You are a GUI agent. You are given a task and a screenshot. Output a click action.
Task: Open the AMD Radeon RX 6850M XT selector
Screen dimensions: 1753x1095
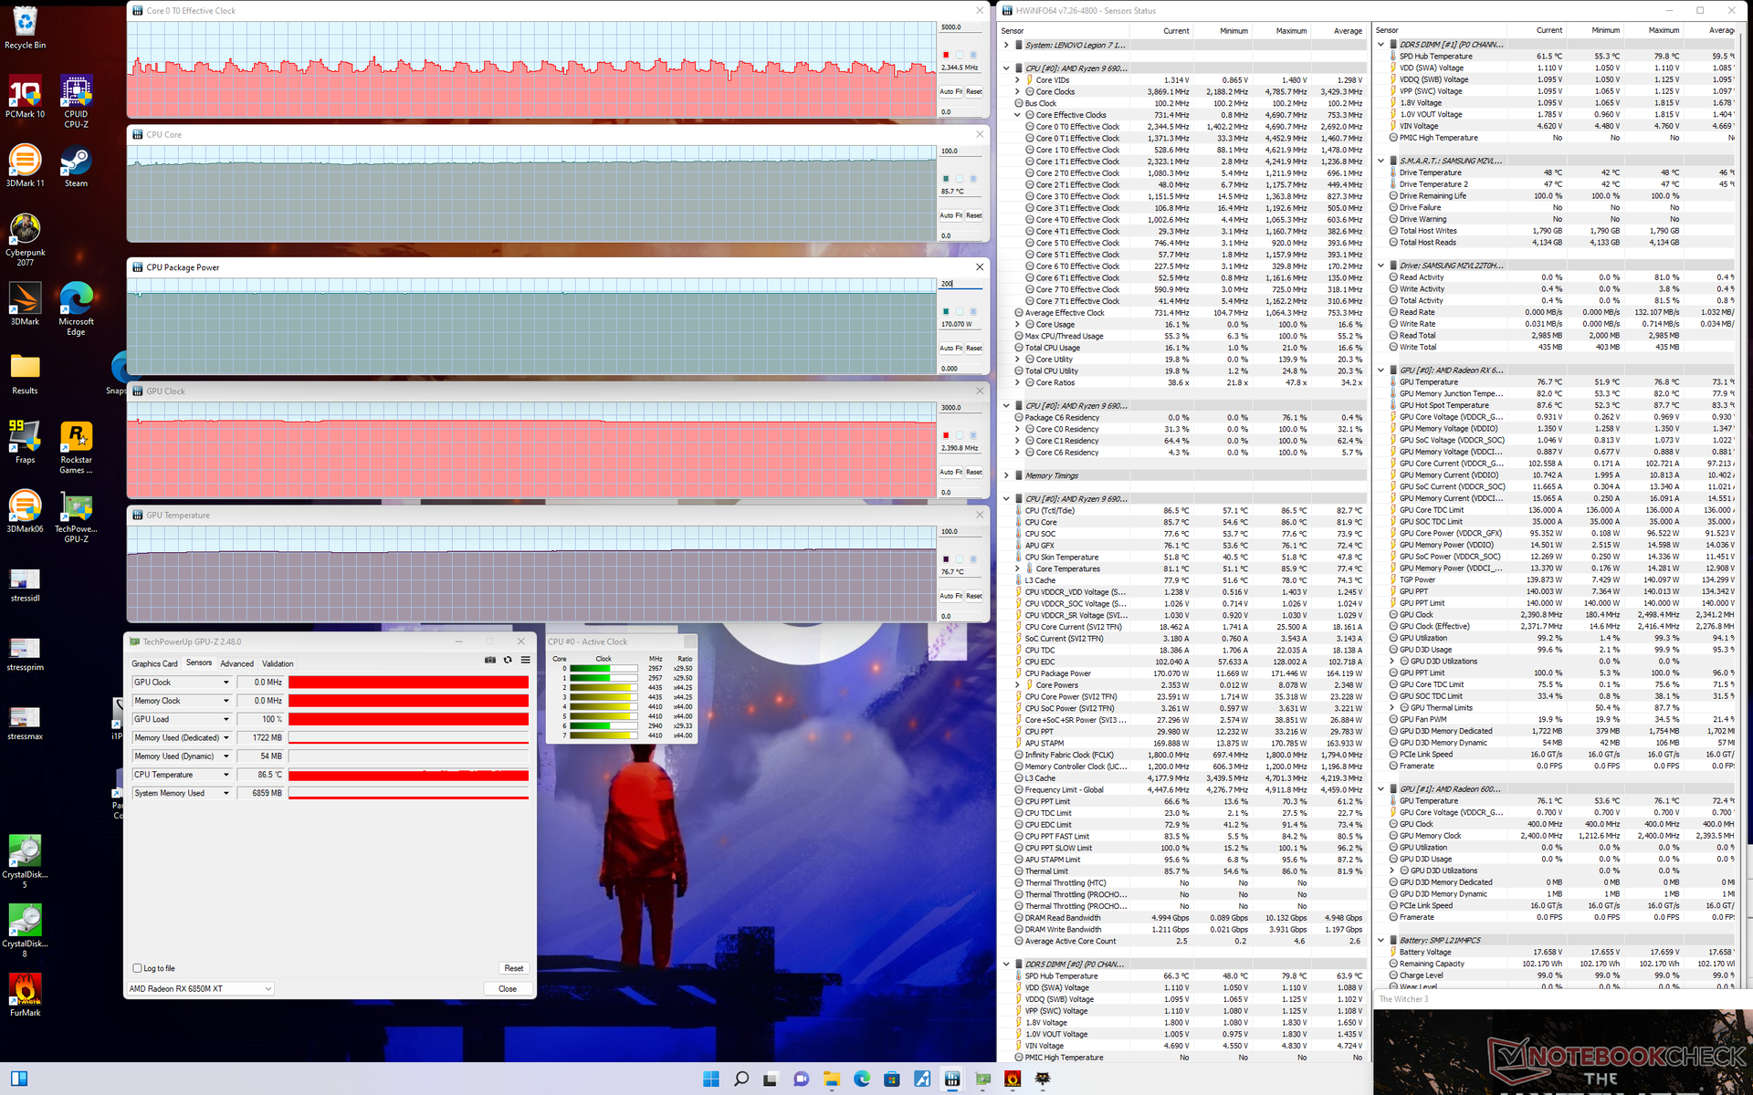coord(200,988)
